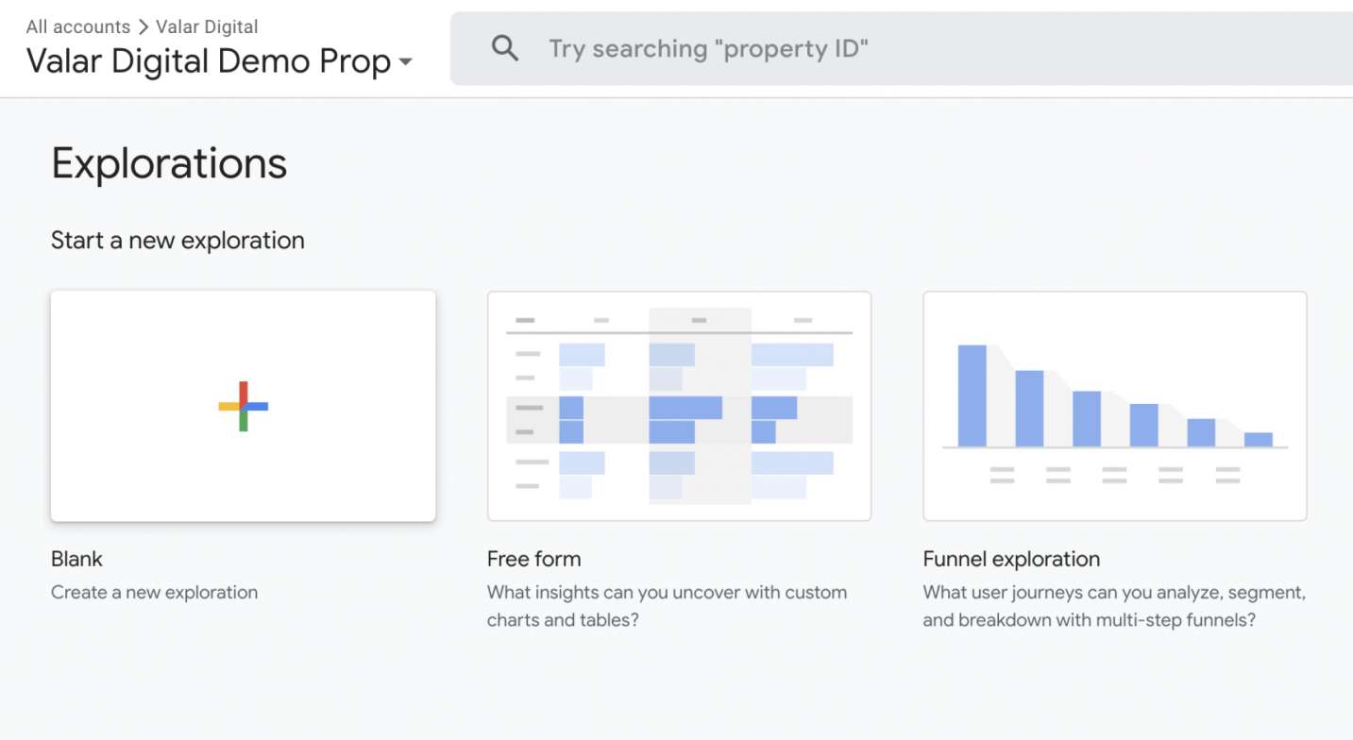Click the shortest bar in funnel preview
Screen dimensions: 1353x740
1258,440
